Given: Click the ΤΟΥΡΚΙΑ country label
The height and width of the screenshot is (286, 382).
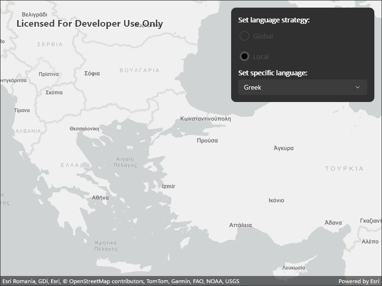Looking at the screenshot, I should pyautogui.click(x=344, y=169).
